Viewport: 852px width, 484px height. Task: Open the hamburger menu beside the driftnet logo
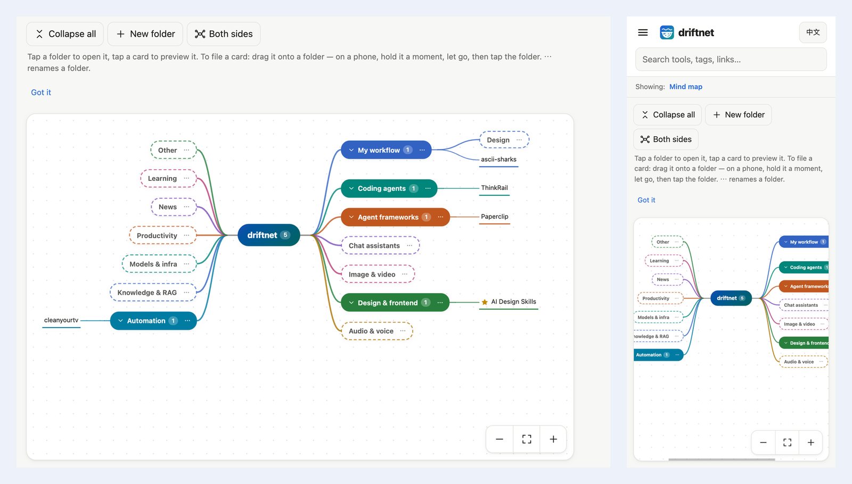[x=643, y=32]
